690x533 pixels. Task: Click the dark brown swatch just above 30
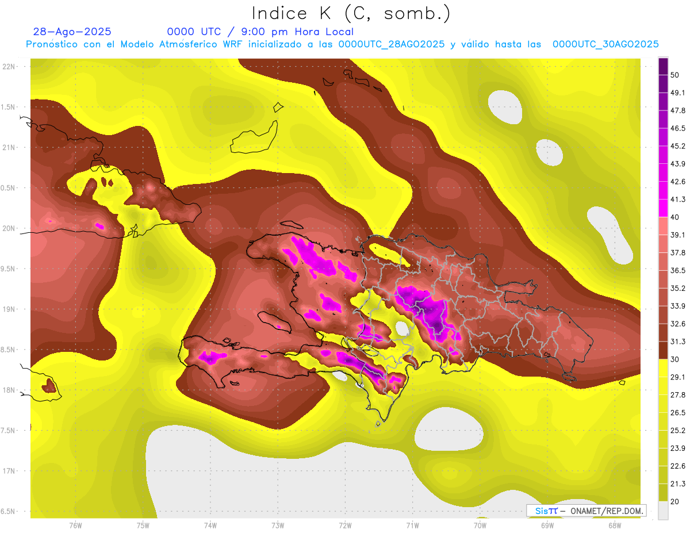pyautogui.click(x=663, y=350)
